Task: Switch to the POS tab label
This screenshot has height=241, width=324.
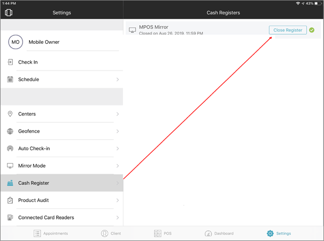Action: (x=167, y=234)
